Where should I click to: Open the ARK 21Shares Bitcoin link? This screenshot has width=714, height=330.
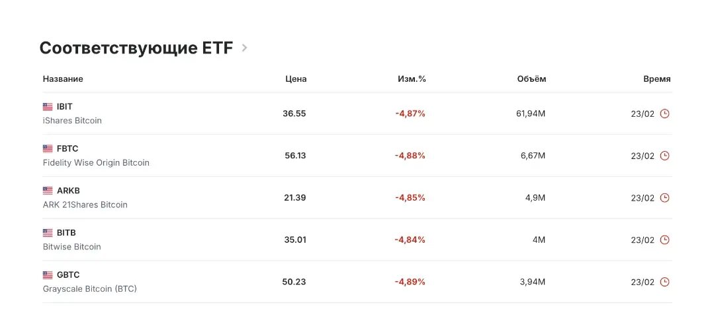85,205
